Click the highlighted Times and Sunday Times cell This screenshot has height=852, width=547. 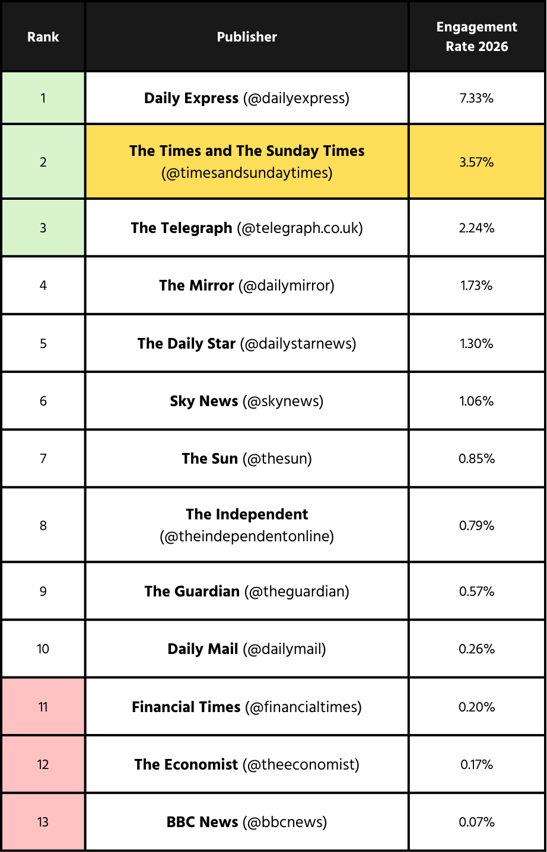[247, 161]
